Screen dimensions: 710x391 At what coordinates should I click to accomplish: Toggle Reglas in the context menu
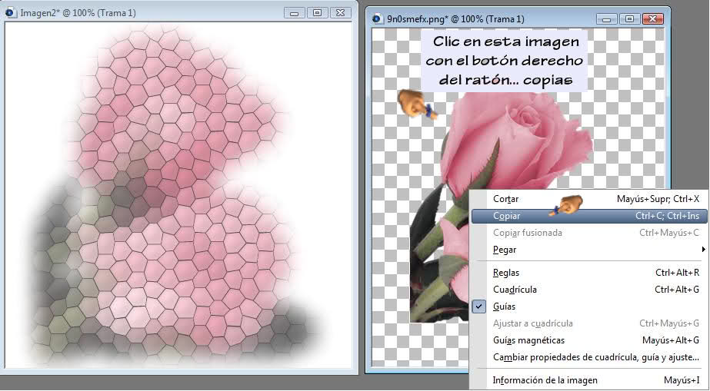pos(588,273)
